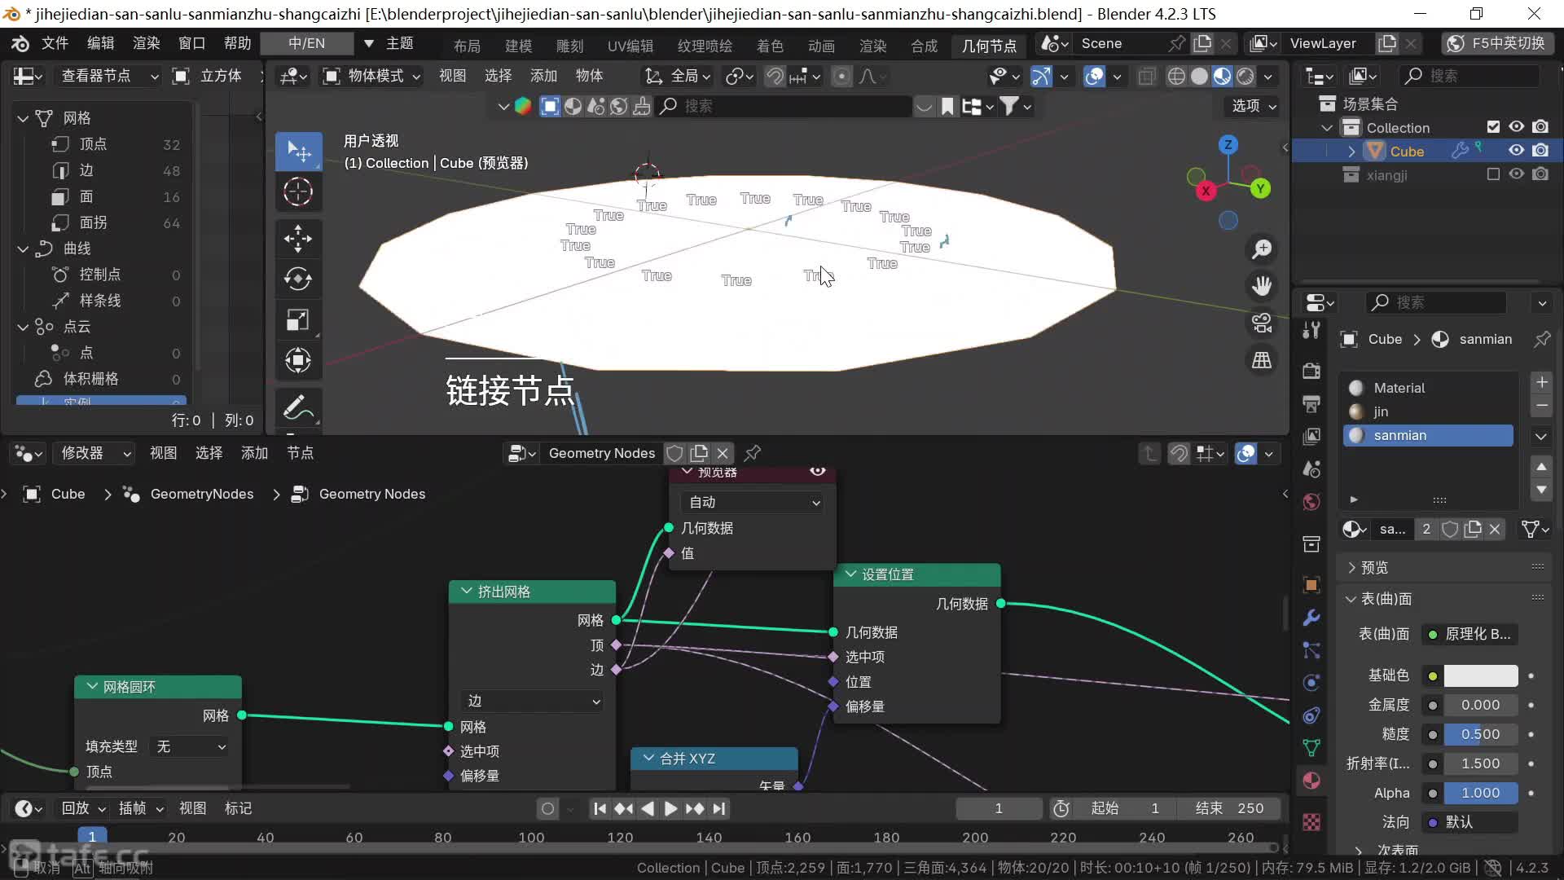Image resolution: width=1564 pixels, height=880 pixels.
Task: Click the white 基础色 color swatch
Action: 1480,675
